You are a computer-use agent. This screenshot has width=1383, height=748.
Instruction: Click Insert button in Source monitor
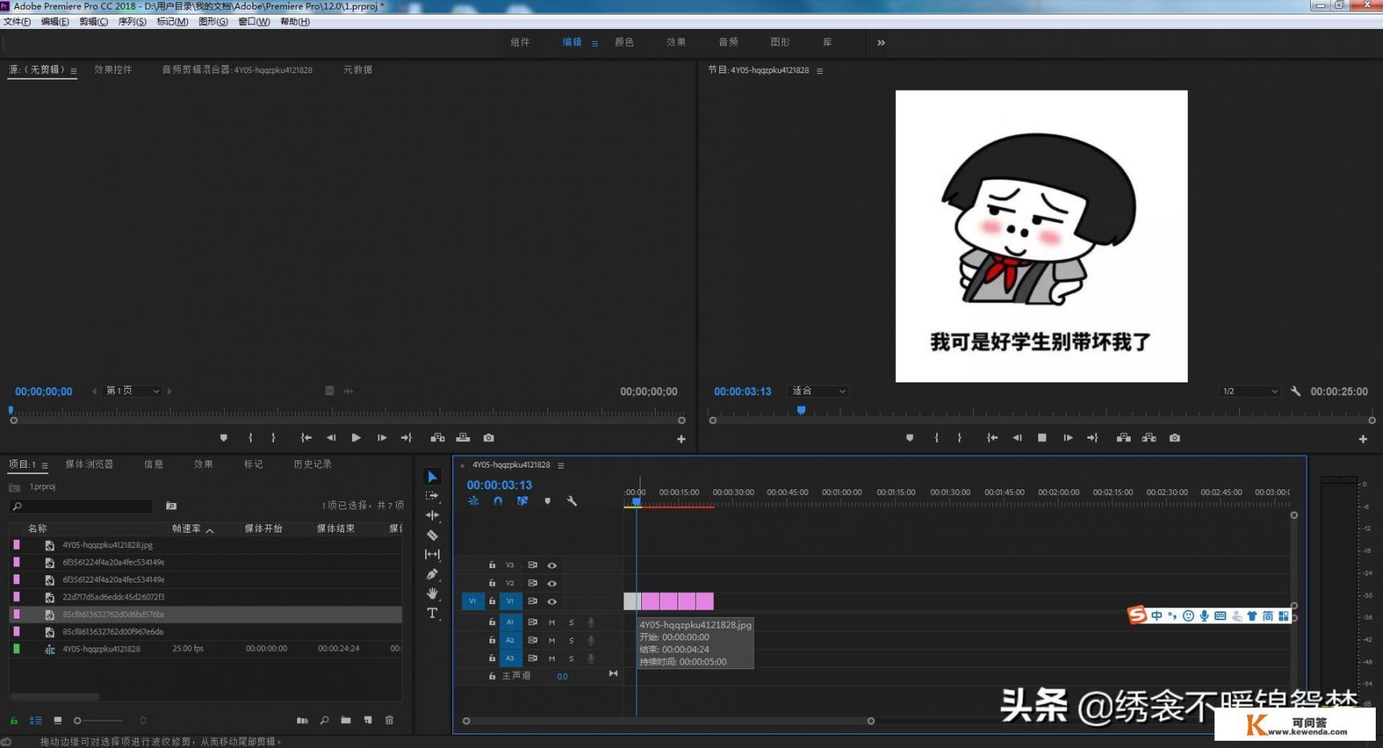pyautogui.click(x=437, y=438)
